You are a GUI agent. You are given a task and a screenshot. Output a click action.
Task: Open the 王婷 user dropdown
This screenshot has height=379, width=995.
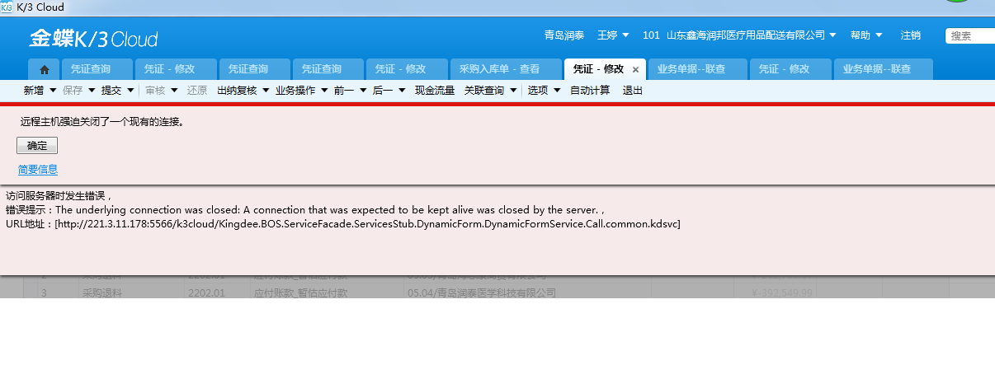tap(613, 35)
